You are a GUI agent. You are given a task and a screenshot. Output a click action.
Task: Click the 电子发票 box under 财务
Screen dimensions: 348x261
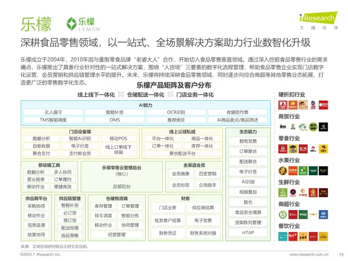click(x=203, y=220)
